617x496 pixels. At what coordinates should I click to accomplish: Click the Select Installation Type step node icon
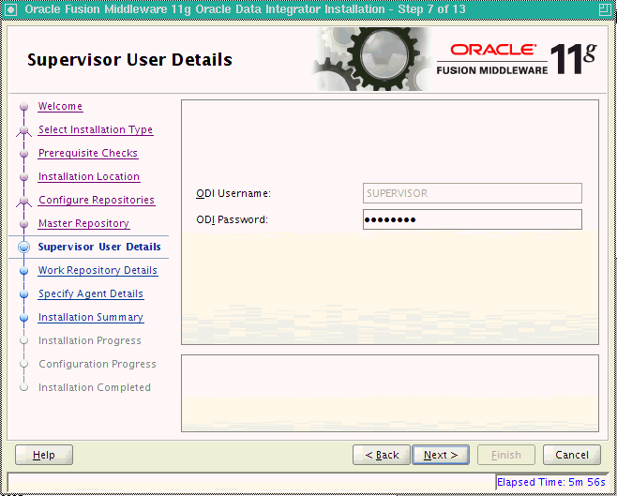(24, 129)
